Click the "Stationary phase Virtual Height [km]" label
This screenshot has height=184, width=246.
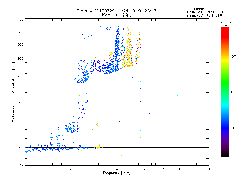coord(14,92)
